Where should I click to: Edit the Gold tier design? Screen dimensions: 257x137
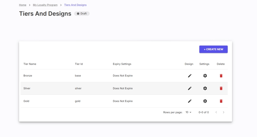click(x=190, y=101)
